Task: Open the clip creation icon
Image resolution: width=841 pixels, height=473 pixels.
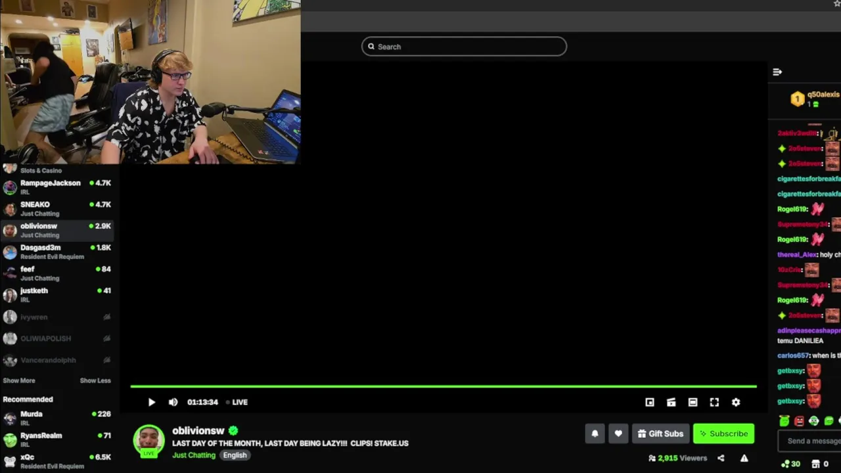Action: [x=671, y=402]
